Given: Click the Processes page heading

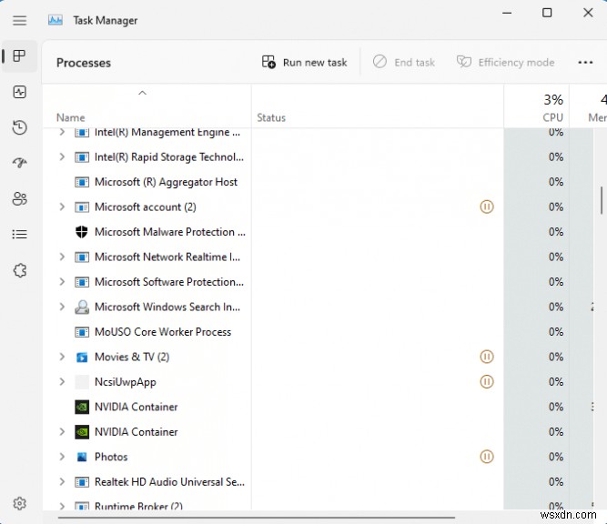Looking at the screenshot, I should [x=84, y=63].
